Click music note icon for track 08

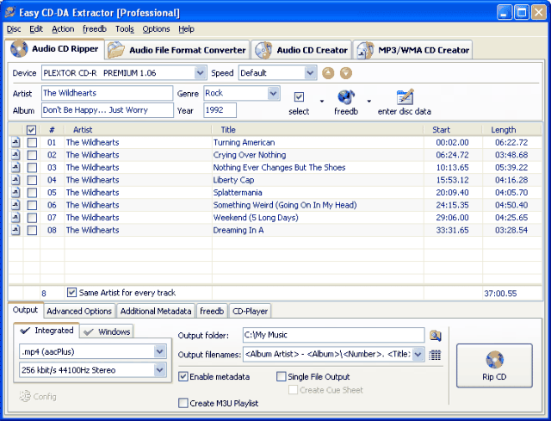click(x=15, y=230)
